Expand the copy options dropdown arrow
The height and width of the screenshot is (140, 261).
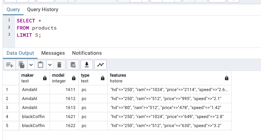(x=31, y=65)
